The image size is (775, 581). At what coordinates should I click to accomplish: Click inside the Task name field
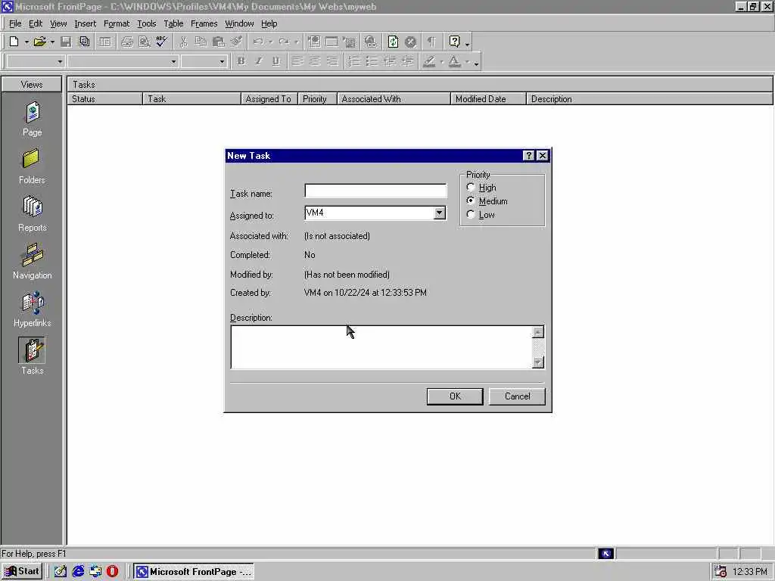click(x=375, y=191)
